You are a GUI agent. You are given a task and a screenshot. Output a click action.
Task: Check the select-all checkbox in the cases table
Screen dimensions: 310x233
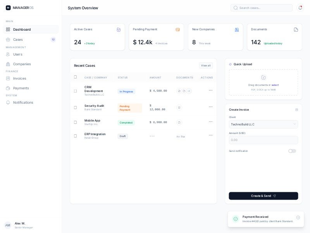76,77
